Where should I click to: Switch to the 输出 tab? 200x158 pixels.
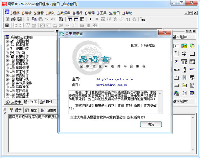point(32,111)
